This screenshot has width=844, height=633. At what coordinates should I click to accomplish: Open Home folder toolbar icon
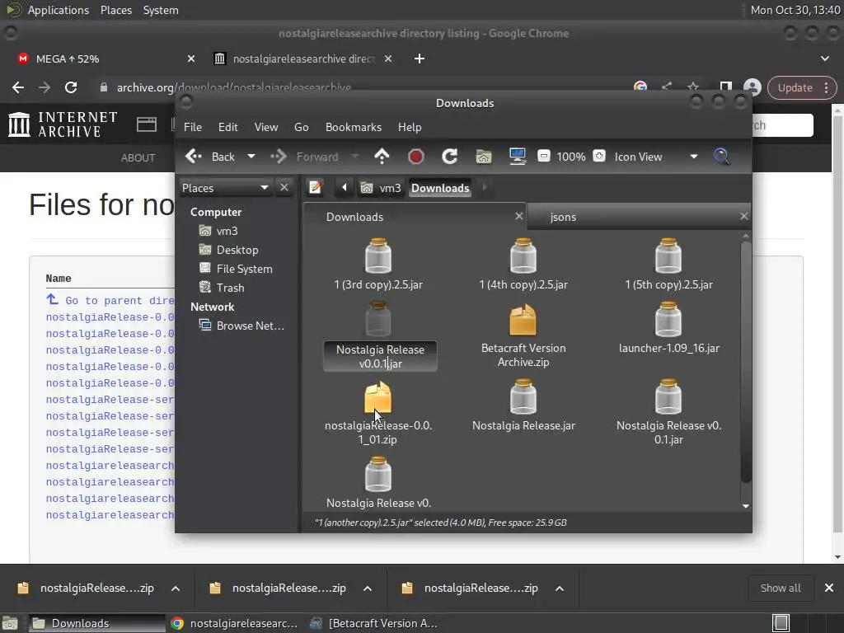pos(483,157)
